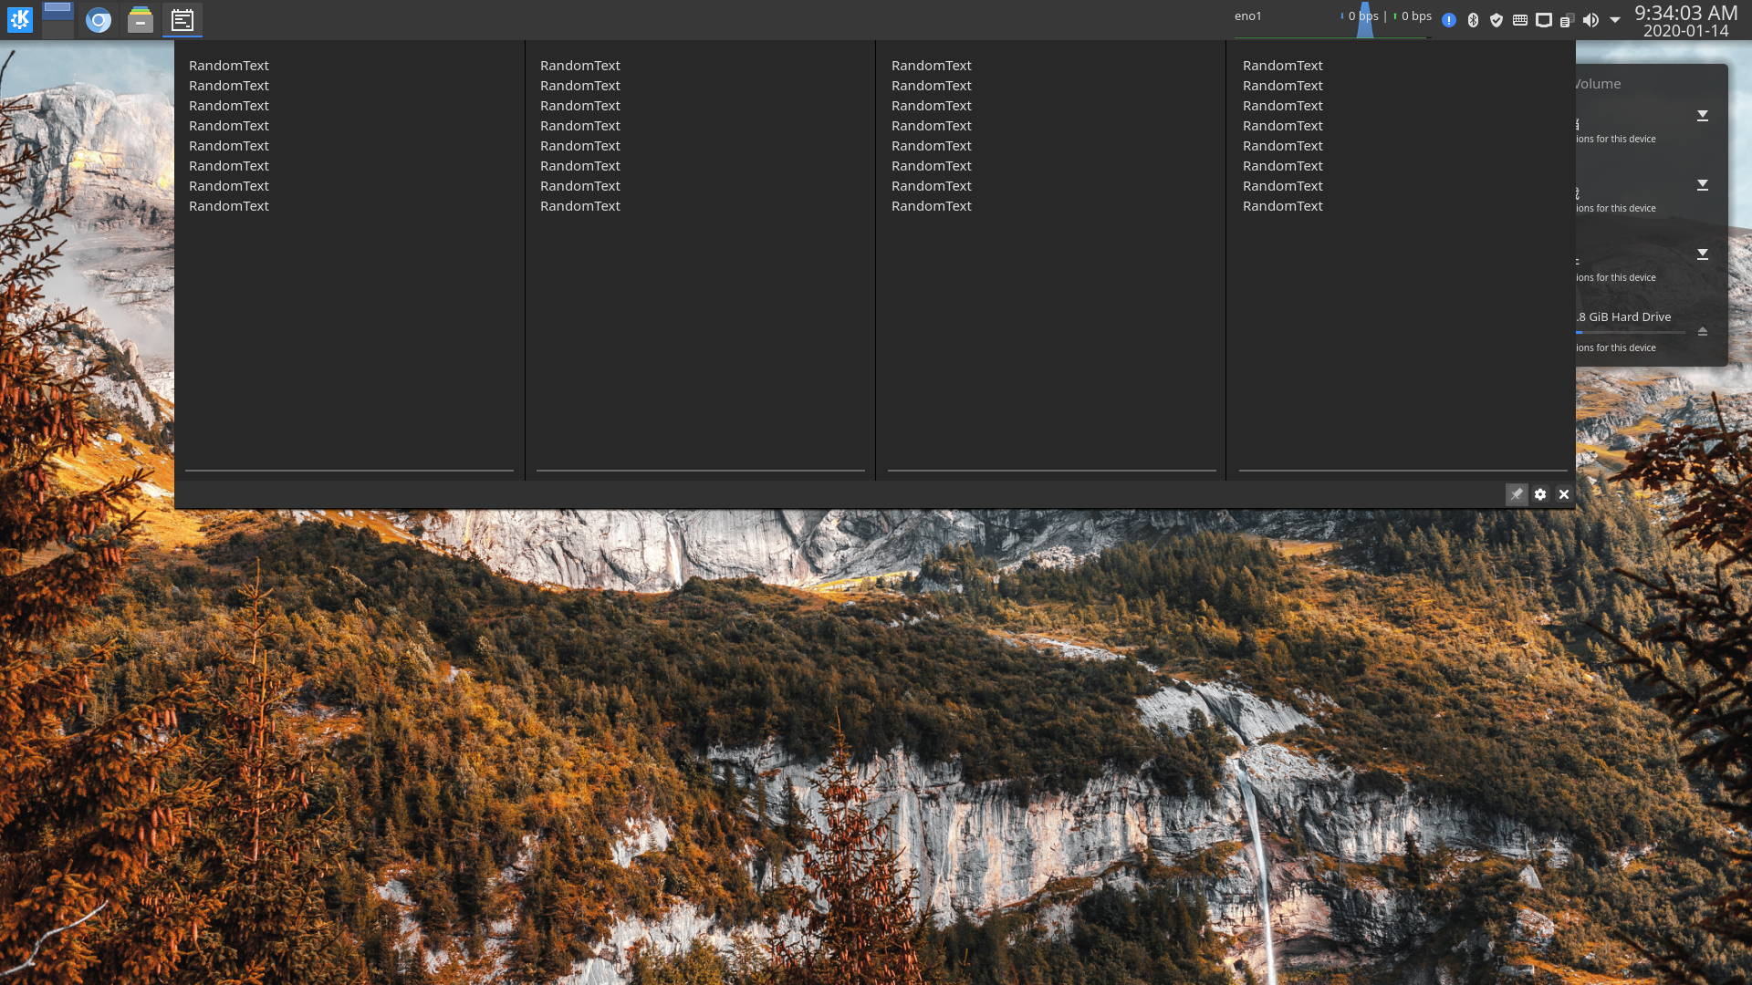Open the Chromium browser from the panel
The width and height of the screenshot is (1752, 985).
point(99,19)
